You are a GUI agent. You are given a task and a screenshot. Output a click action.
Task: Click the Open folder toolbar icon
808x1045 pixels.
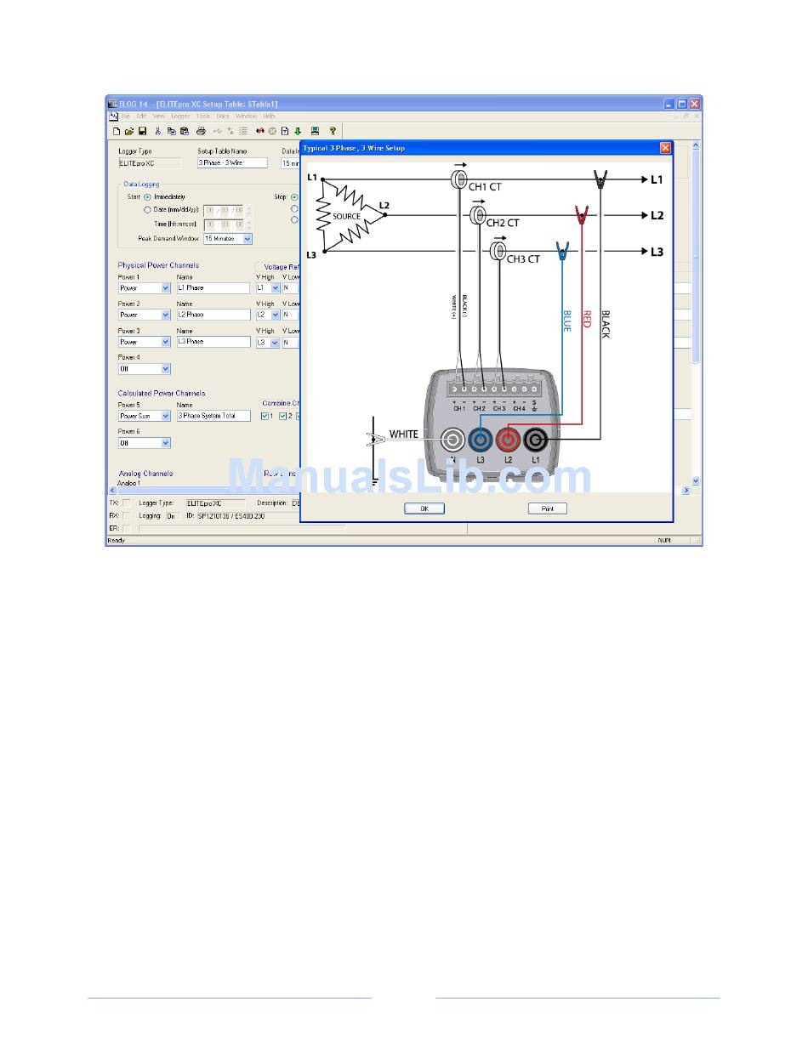(129, 132)
